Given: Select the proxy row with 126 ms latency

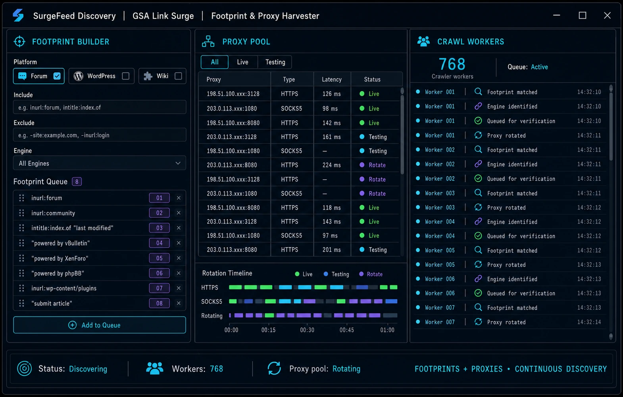Looking at the screenshot, I should point(299,94).
